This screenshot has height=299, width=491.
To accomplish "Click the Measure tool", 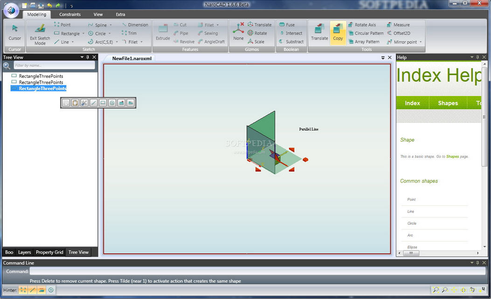I will click(x=398, y=25).
